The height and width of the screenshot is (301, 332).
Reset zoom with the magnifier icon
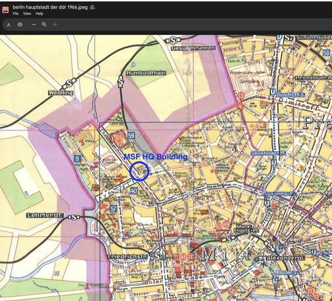(x=44, y=24)
